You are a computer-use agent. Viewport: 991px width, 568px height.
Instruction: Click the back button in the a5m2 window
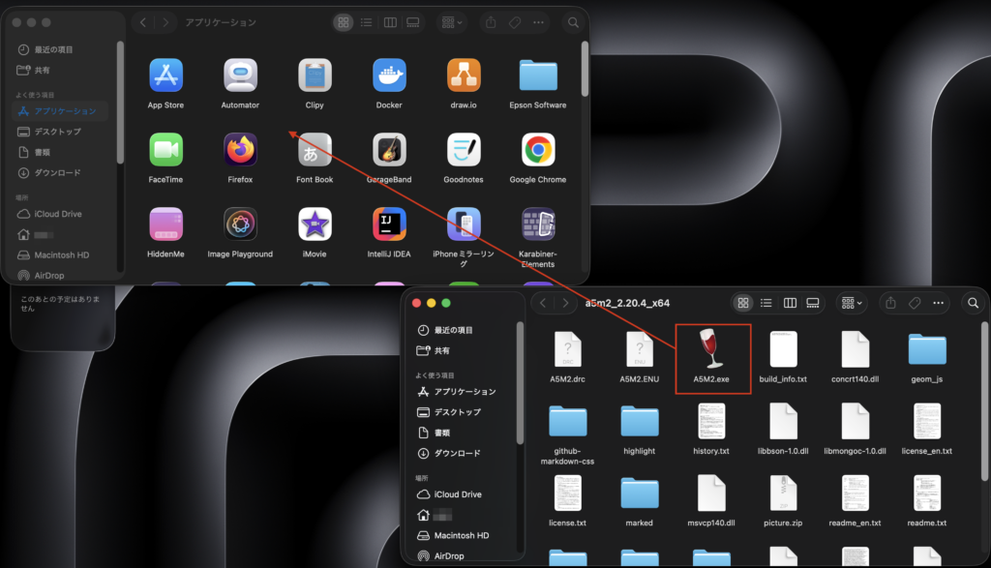pyautogui.click(x=544, y=303)
